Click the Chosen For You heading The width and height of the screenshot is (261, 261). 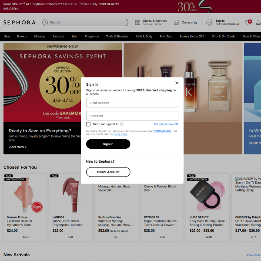click(x=20, y=167)
